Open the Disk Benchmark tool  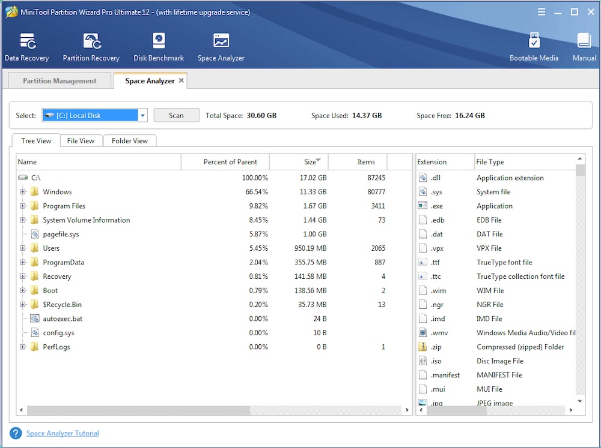point(159,47)
